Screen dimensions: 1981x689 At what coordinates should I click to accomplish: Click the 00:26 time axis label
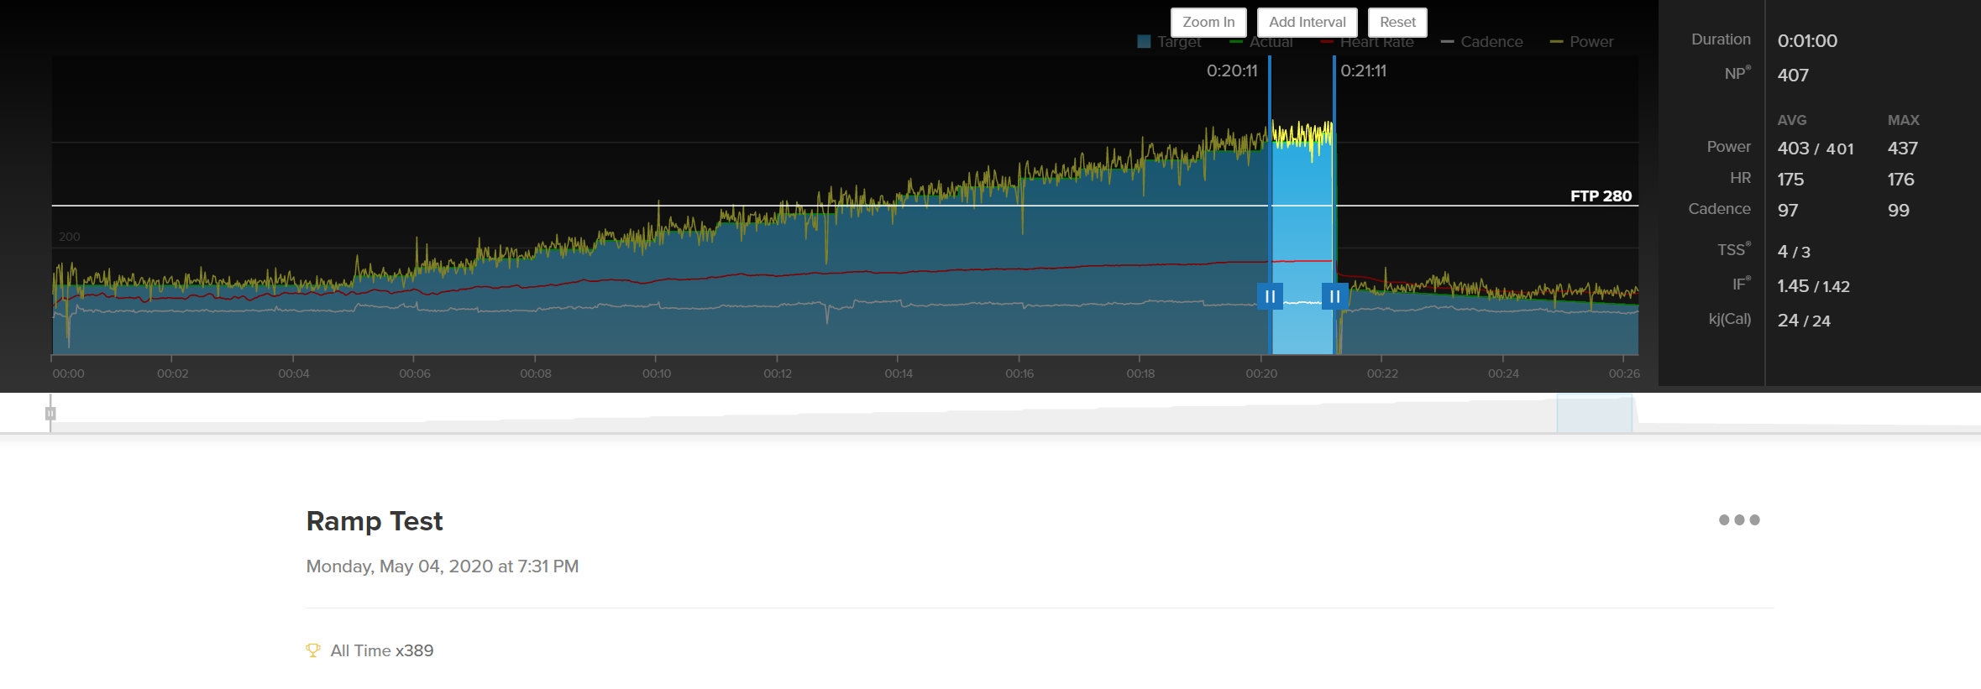1624,373
